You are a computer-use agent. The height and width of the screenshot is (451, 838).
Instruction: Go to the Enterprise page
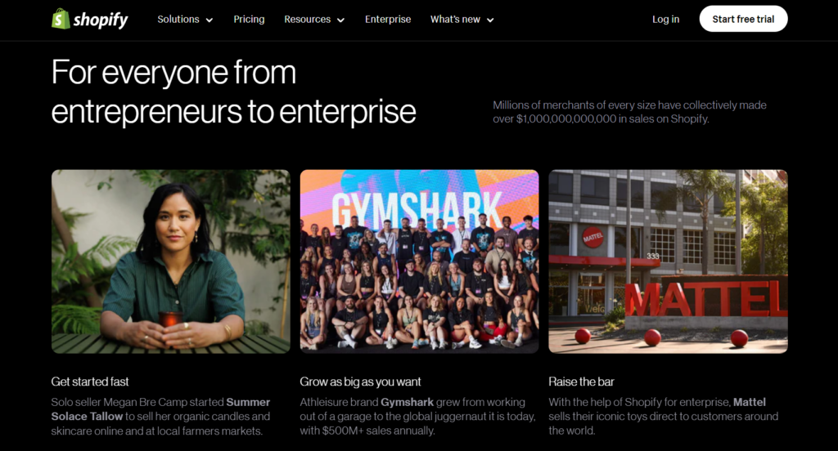388,20
